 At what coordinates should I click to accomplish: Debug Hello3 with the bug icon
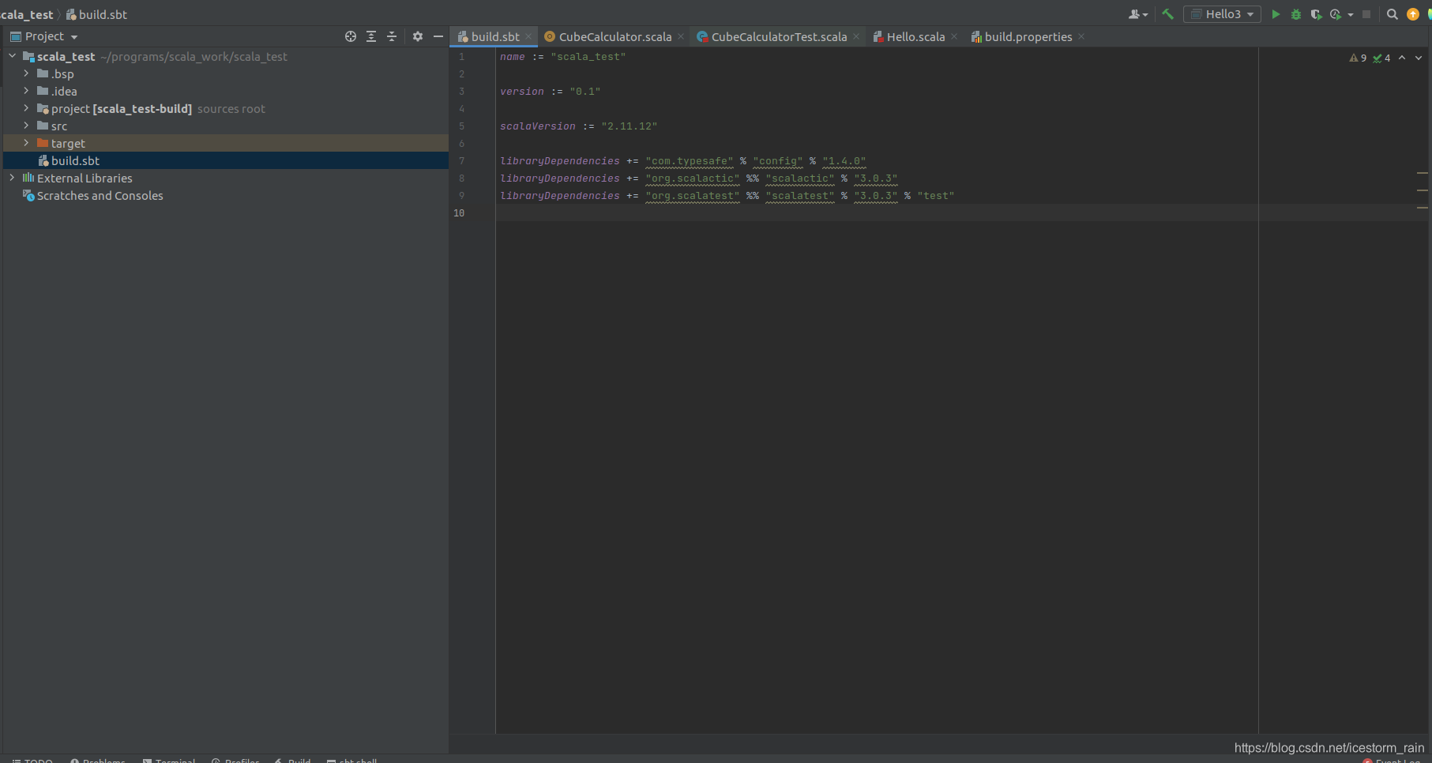1296,14
